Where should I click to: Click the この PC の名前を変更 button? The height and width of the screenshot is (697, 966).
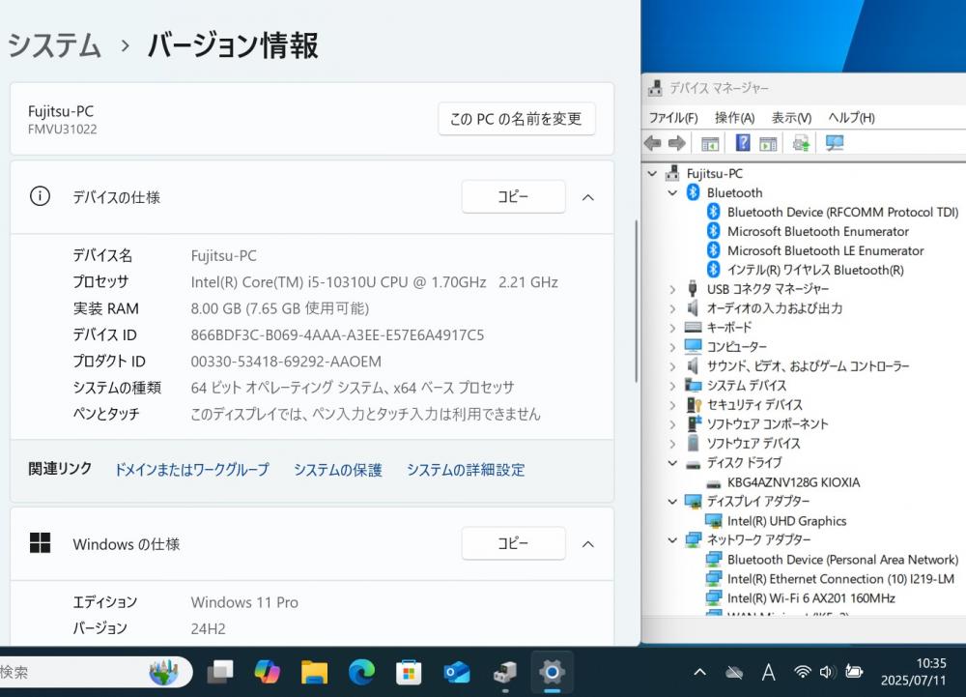[x=516, y=118]
